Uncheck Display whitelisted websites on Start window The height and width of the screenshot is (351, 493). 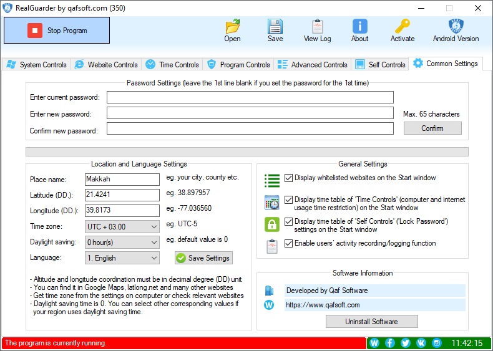[x=288, y=178]
